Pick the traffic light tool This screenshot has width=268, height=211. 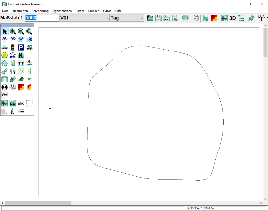(13, 47)
